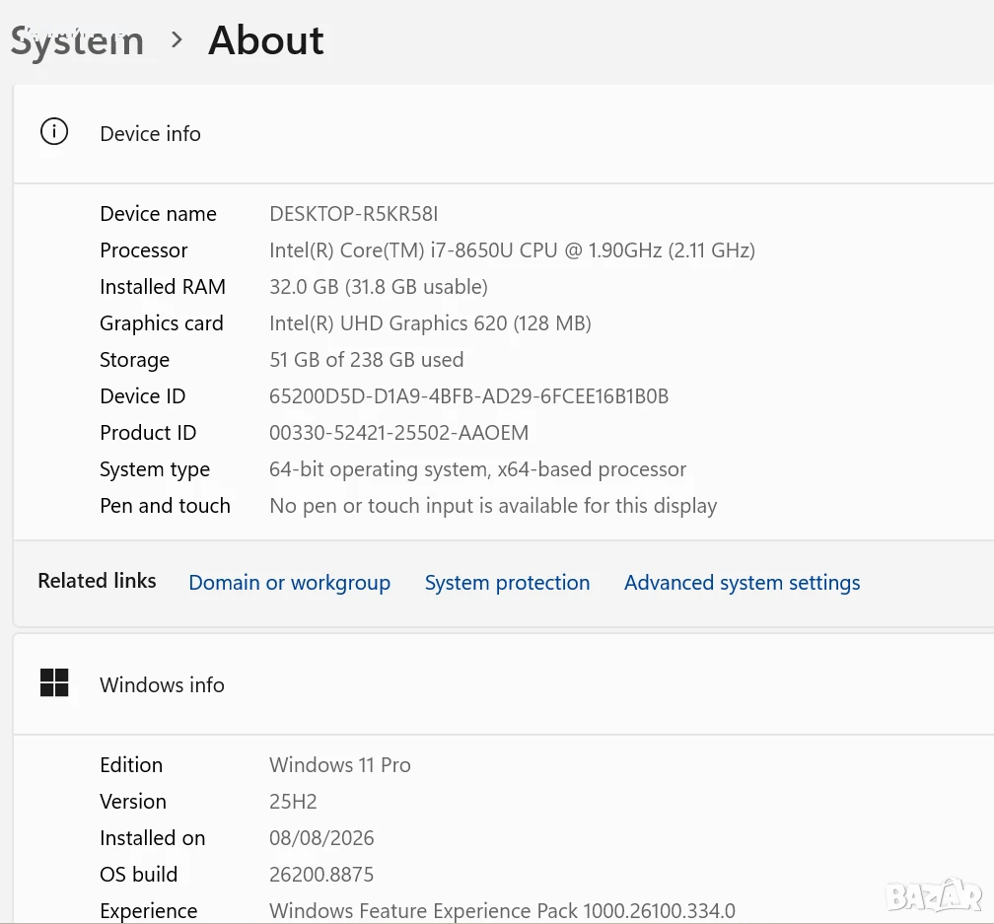Open Domain or workgroup link

[x=290, y=583]
